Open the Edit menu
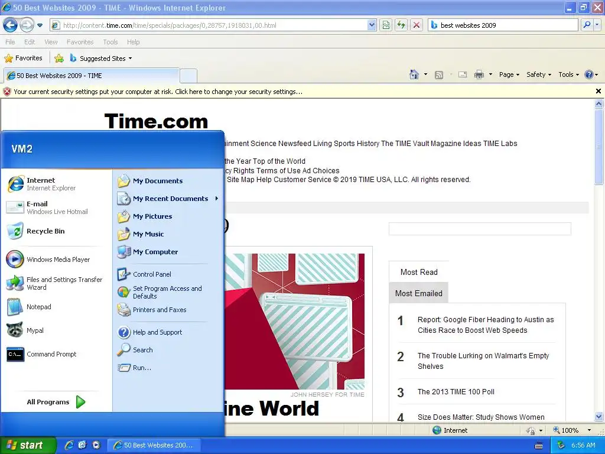Viewport: 605px width, 454px height. pyautogui.click(x=30, y=42)
